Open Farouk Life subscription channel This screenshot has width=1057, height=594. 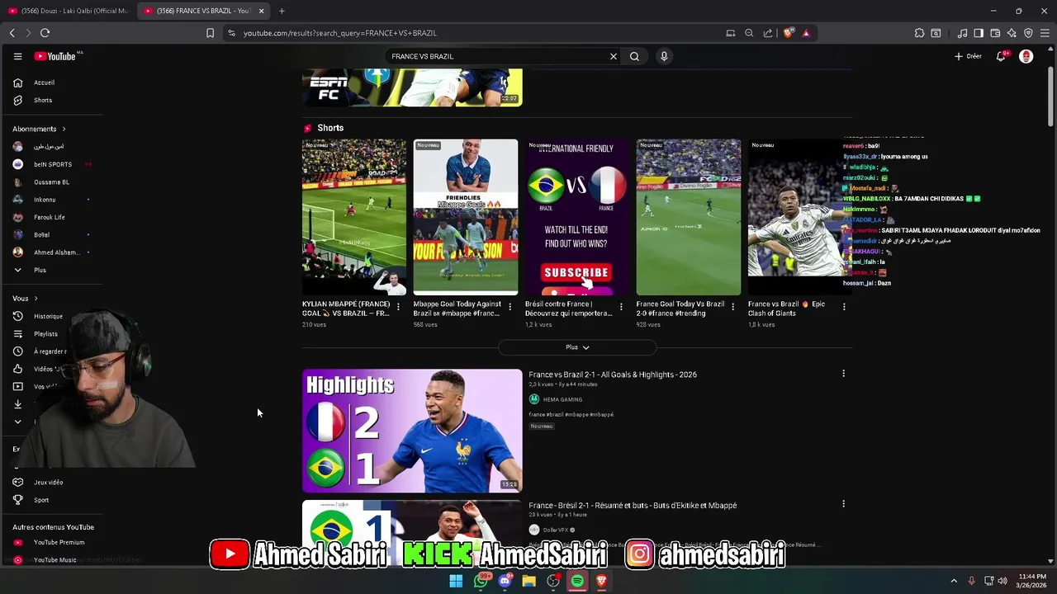pyautogui.click(x=50, y=217)
